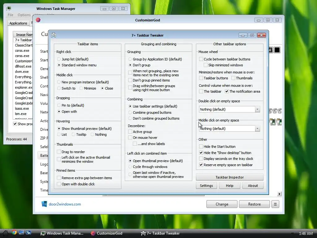Click the 7+ Taskbar Tweaker title bar icon
The height and width of the screenshot is (238, 317).
(54, 35)
